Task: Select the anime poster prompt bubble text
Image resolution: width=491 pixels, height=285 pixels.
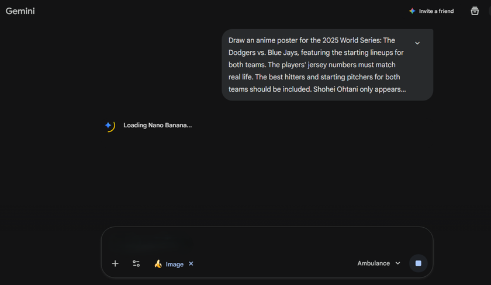Action: click(x=316, y=64)
